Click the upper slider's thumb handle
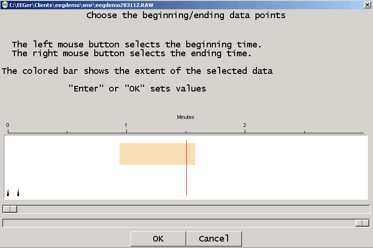The height and width of the screenshot is (248, 373). (x=10, y=209)
